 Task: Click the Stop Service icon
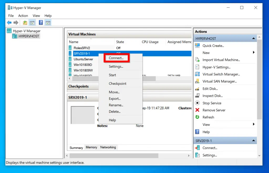coord(198,103)
